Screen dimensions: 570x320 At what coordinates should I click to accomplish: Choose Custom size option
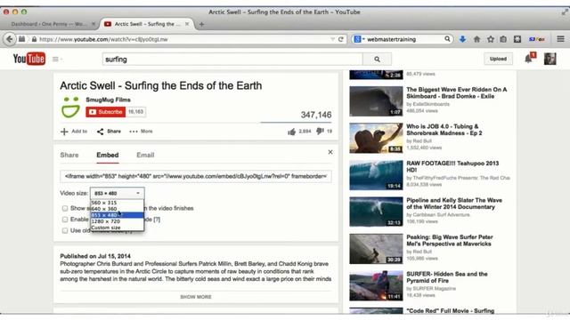117,228
